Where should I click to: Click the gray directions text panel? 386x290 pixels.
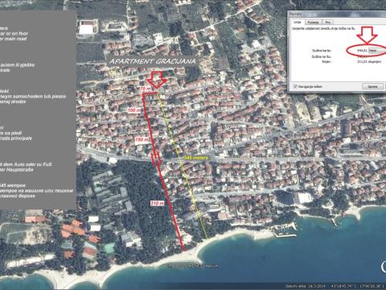point(39,110)
